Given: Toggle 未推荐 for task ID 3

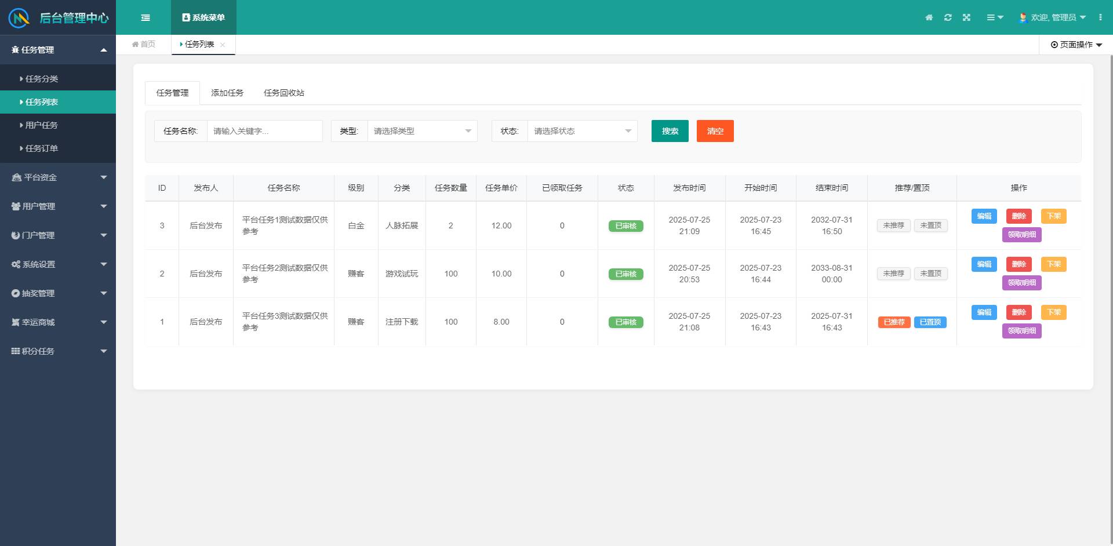Looking at the screenshot, I should click(894, 225).
